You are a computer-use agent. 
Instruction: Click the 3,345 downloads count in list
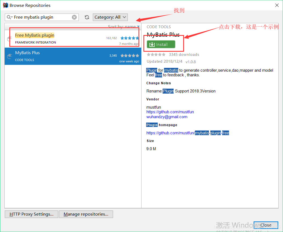click(x=113, y=56)
